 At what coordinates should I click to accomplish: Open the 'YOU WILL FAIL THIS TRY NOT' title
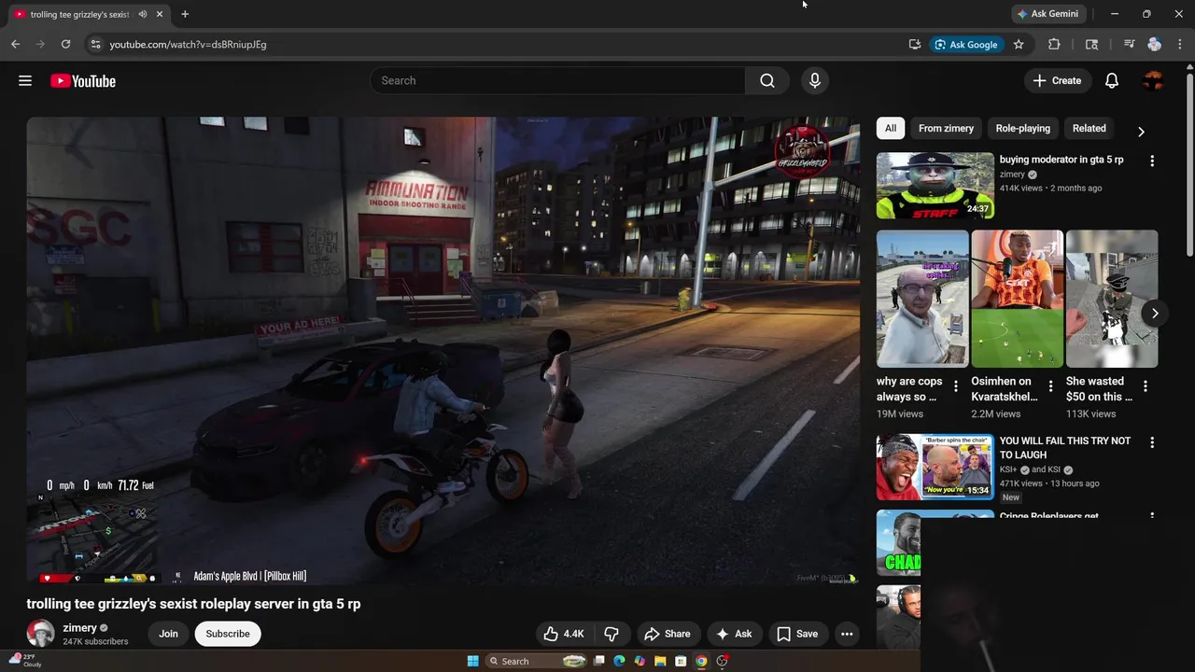click(1065, 448)
